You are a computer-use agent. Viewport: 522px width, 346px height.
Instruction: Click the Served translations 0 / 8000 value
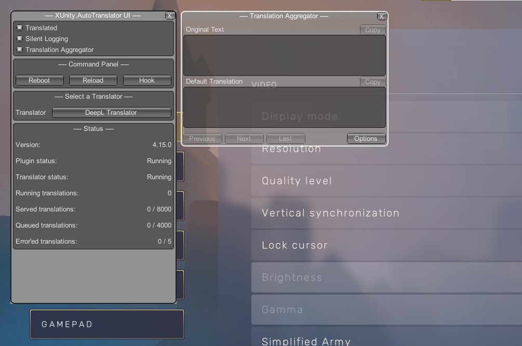pos(159,209)
